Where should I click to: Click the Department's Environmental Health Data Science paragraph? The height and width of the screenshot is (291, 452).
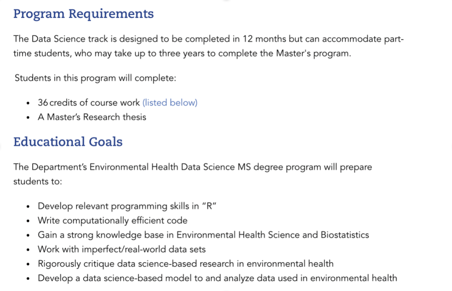(193, 174)
